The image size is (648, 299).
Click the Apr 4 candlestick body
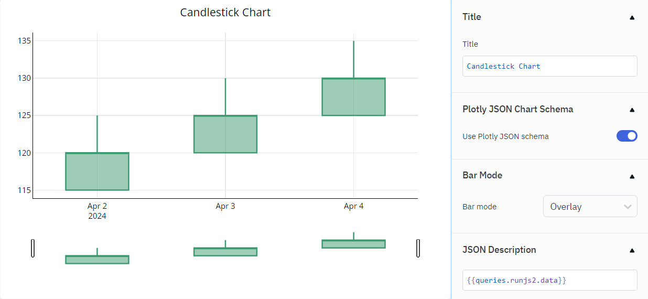(x=353, y=97)
